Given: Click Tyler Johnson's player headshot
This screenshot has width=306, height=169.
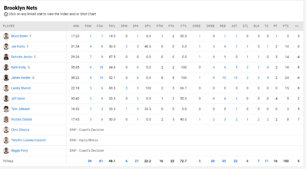Looking at the screenshot, I should (6, 109).
